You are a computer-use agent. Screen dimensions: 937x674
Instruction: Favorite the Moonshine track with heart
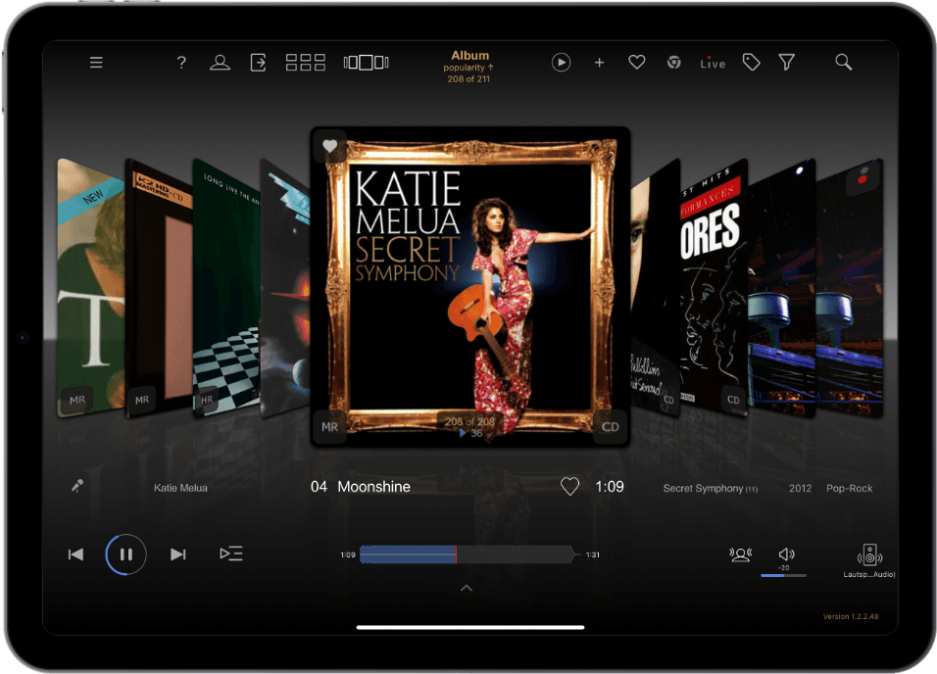coord(570,486)
